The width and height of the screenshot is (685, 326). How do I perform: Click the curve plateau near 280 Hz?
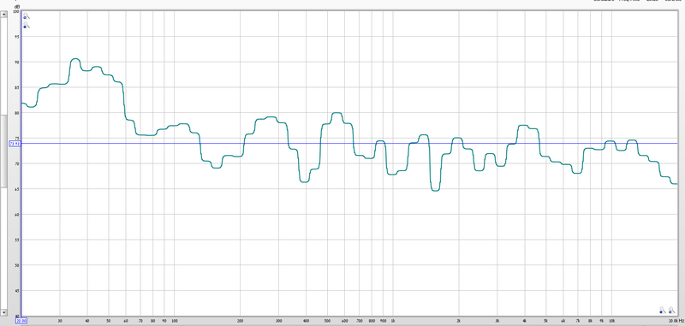point(271,117)
